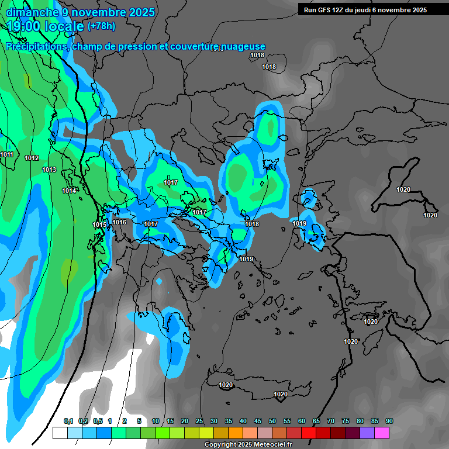Click the (+78h) forecast offset label
The height and width of the screenshot is (449, 449).
[101, 26]
